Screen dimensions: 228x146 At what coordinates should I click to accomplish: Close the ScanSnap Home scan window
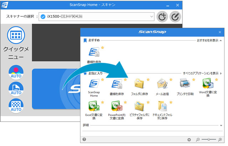coord(177,5)
